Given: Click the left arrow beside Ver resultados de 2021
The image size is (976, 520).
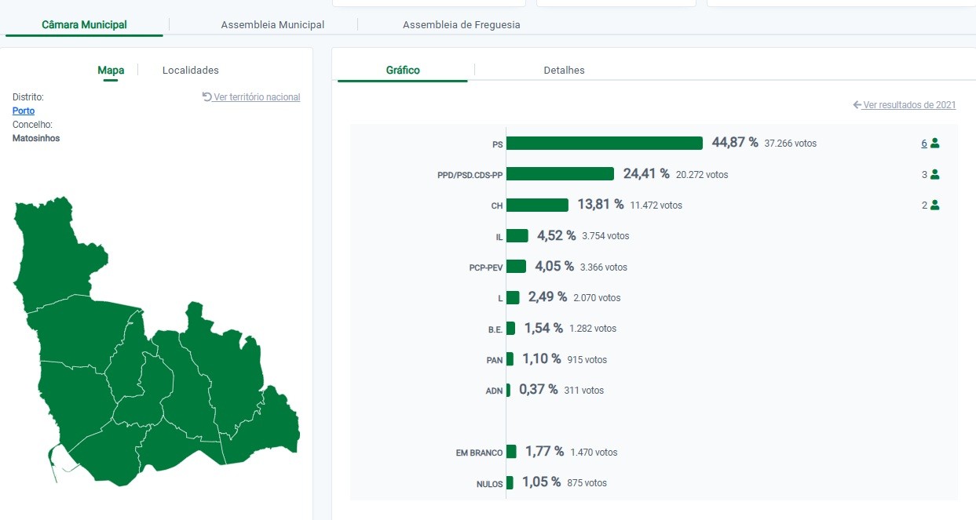Looking at the screenshot, I should pyautogui.click(x=857, y=105).
